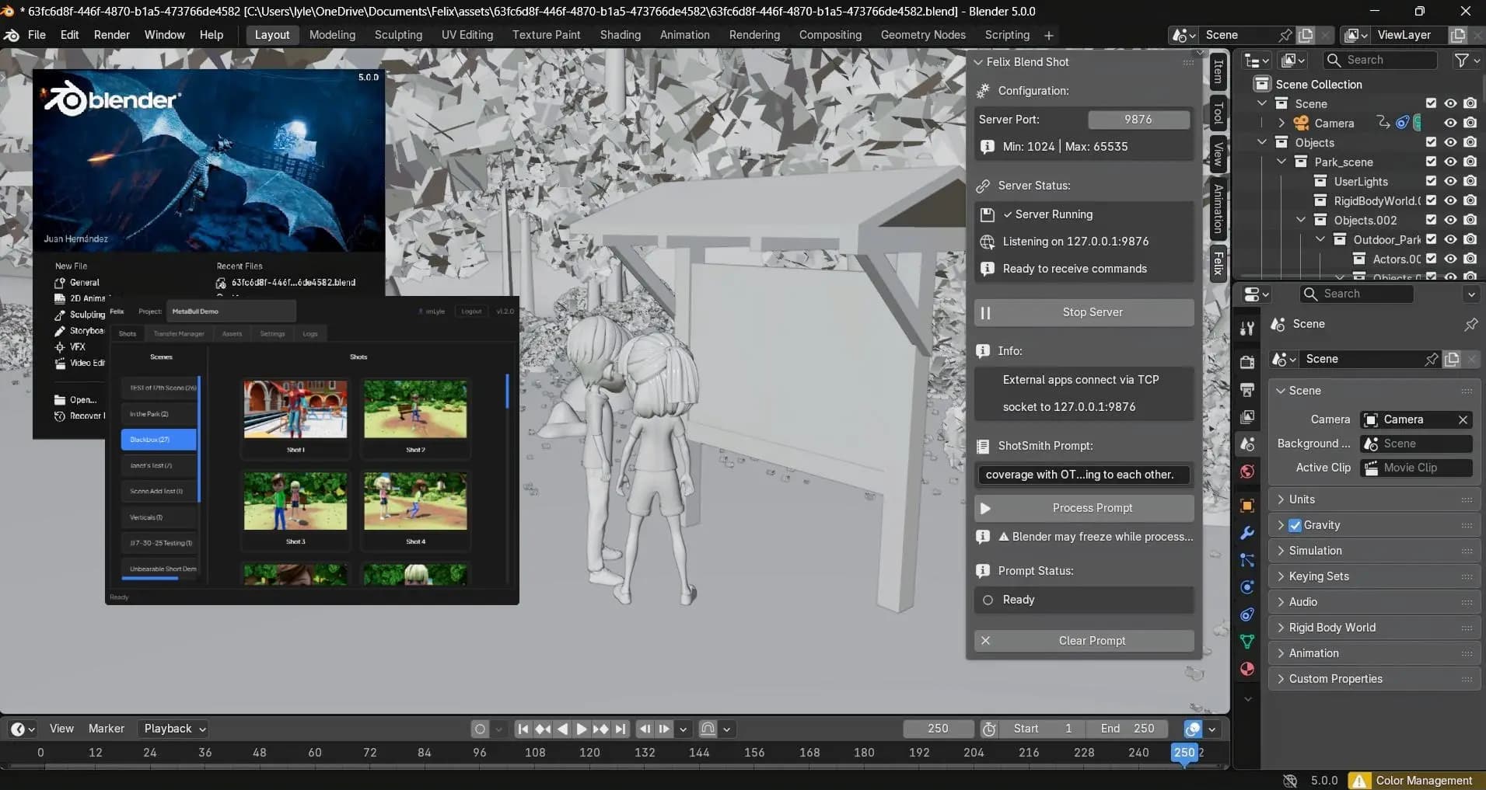Open the Render properties tab icon

[x=1247, y=362]
